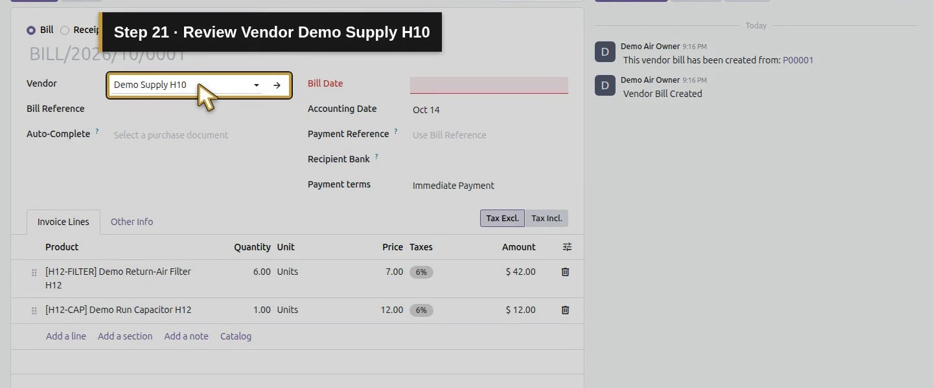
Task: Toggle Tax Incl. display
Action: 547,219
